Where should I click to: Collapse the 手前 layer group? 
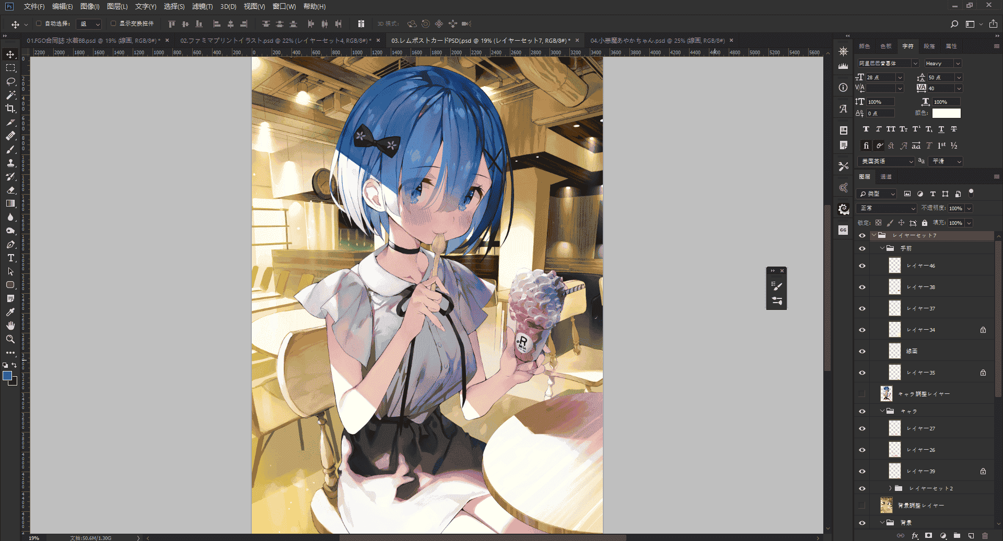(882, 248)
